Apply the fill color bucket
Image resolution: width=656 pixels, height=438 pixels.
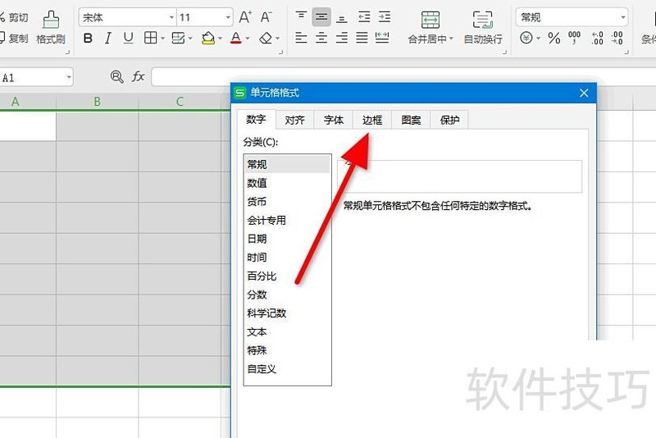pyautogui.click(x=208, y=39)
